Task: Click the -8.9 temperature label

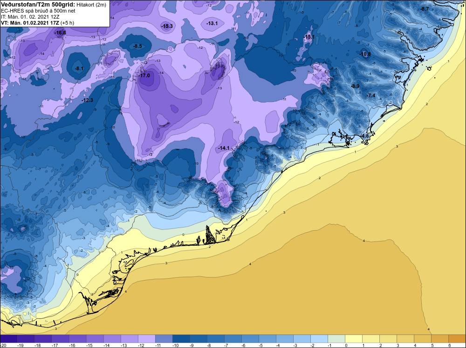Action: pyautogui.click(x=355, y=86)
